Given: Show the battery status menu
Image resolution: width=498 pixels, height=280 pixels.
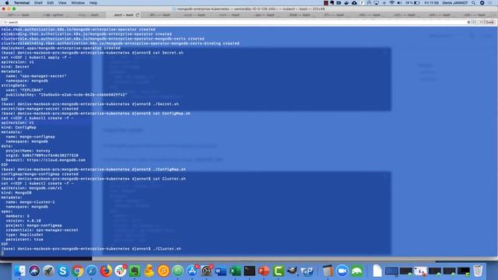Looking at the screenshot, I should [412, 3].
